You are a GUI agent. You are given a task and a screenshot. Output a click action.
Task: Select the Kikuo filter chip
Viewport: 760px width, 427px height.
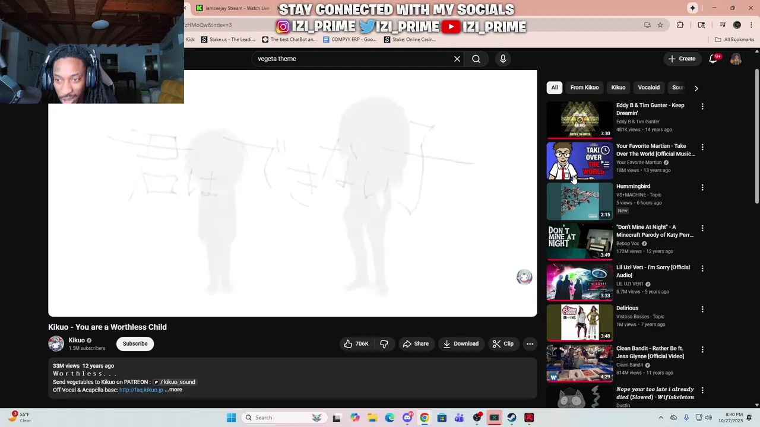coord(618,87)
